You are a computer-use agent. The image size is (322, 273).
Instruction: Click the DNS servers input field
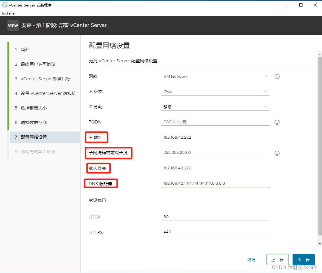[215, 183]
